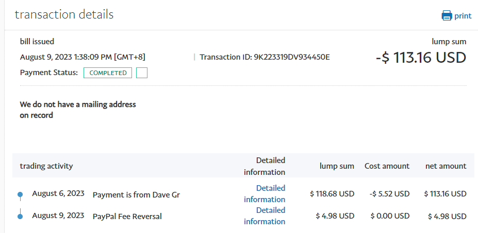
Task: Click the lump sum table column header
Action: pyautogui.click(x=336, y=166)
